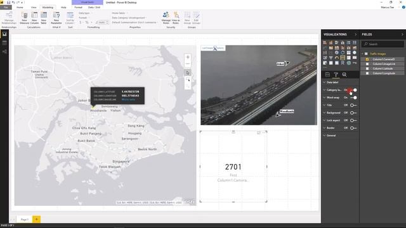Check Column1.Latitude field checkbox

(367, 68)
